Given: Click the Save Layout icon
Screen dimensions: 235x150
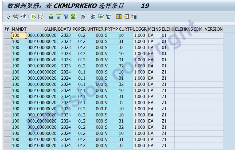Looking at the screenshot, I should coord(134,17).
